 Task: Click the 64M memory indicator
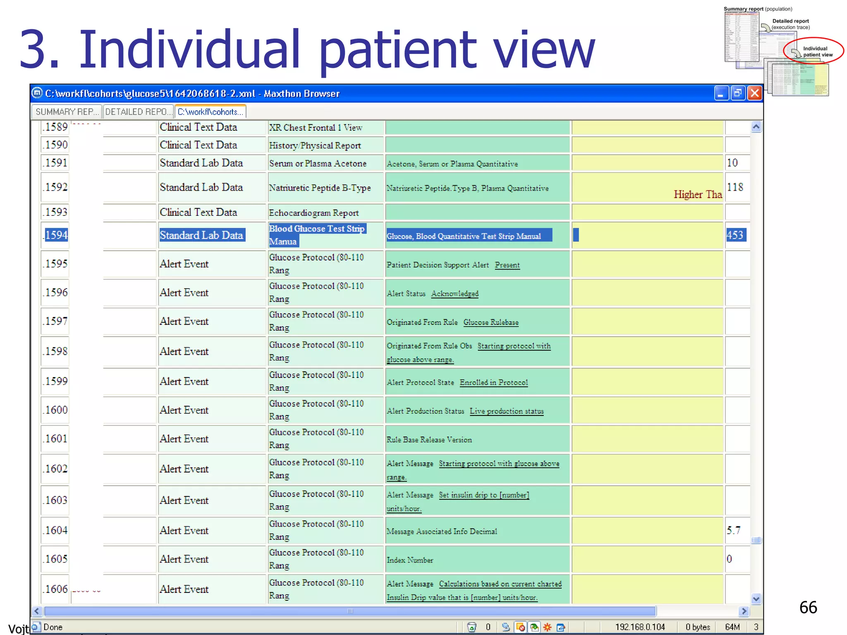pos(732,627)
